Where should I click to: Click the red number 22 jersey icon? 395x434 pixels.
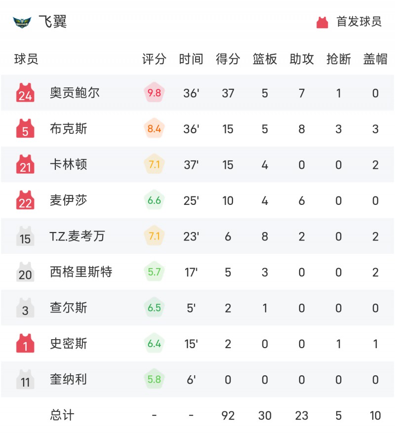coord(25,200)
